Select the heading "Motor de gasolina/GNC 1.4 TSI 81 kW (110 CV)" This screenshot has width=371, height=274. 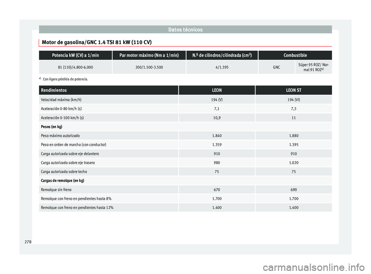97,43
